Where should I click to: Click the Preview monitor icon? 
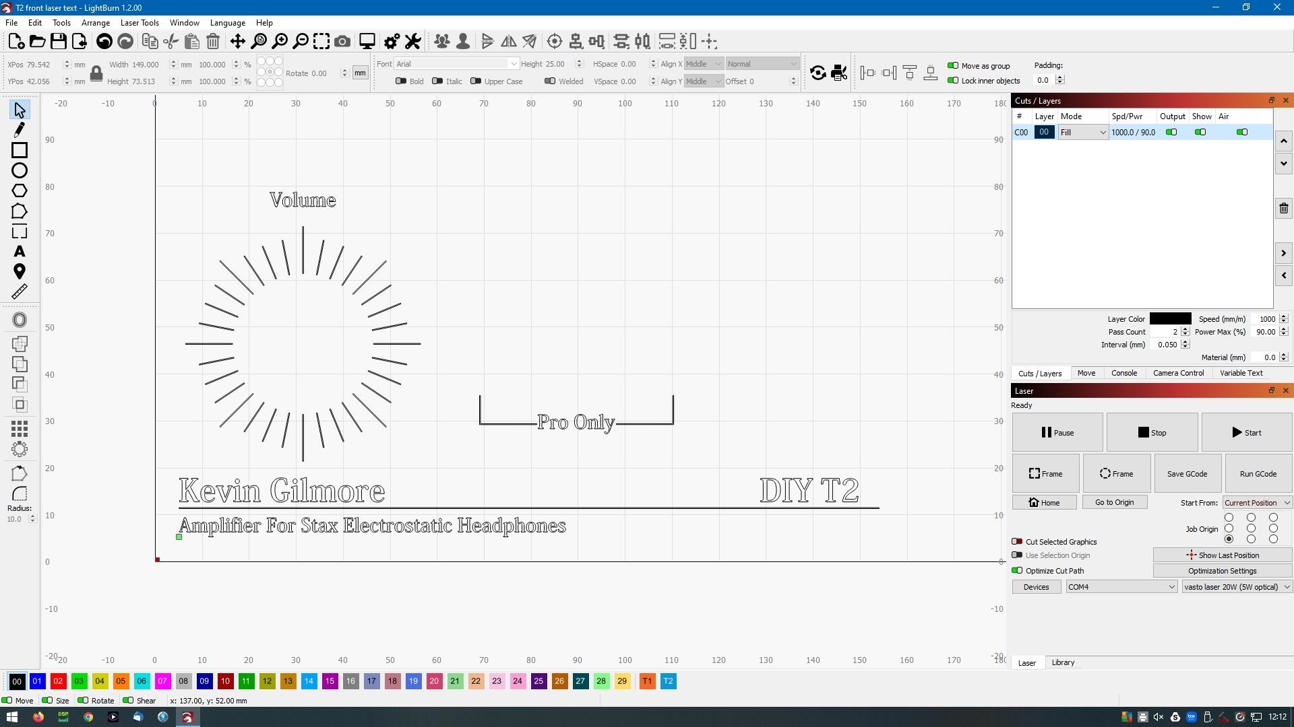point(367,42)
